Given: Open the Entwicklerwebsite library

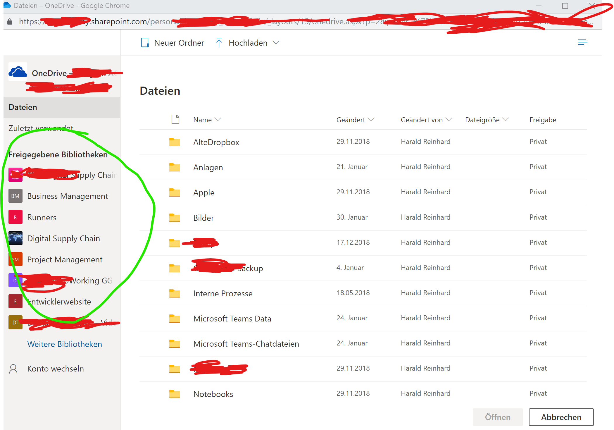Looking at the screenshot, I should [59, 302].
